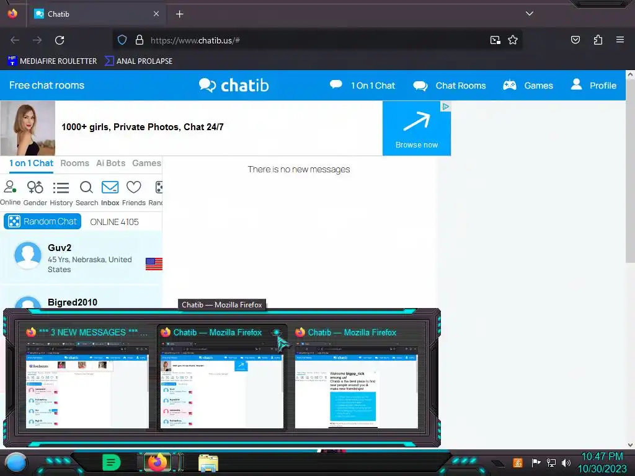635x476 pixels.
Task: Click the volume speaker tray icon
Action: click(566, 462)
